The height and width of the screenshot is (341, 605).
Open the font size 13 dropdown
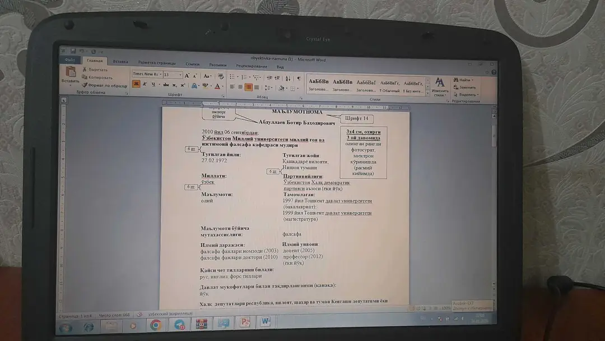coord(173,75)
